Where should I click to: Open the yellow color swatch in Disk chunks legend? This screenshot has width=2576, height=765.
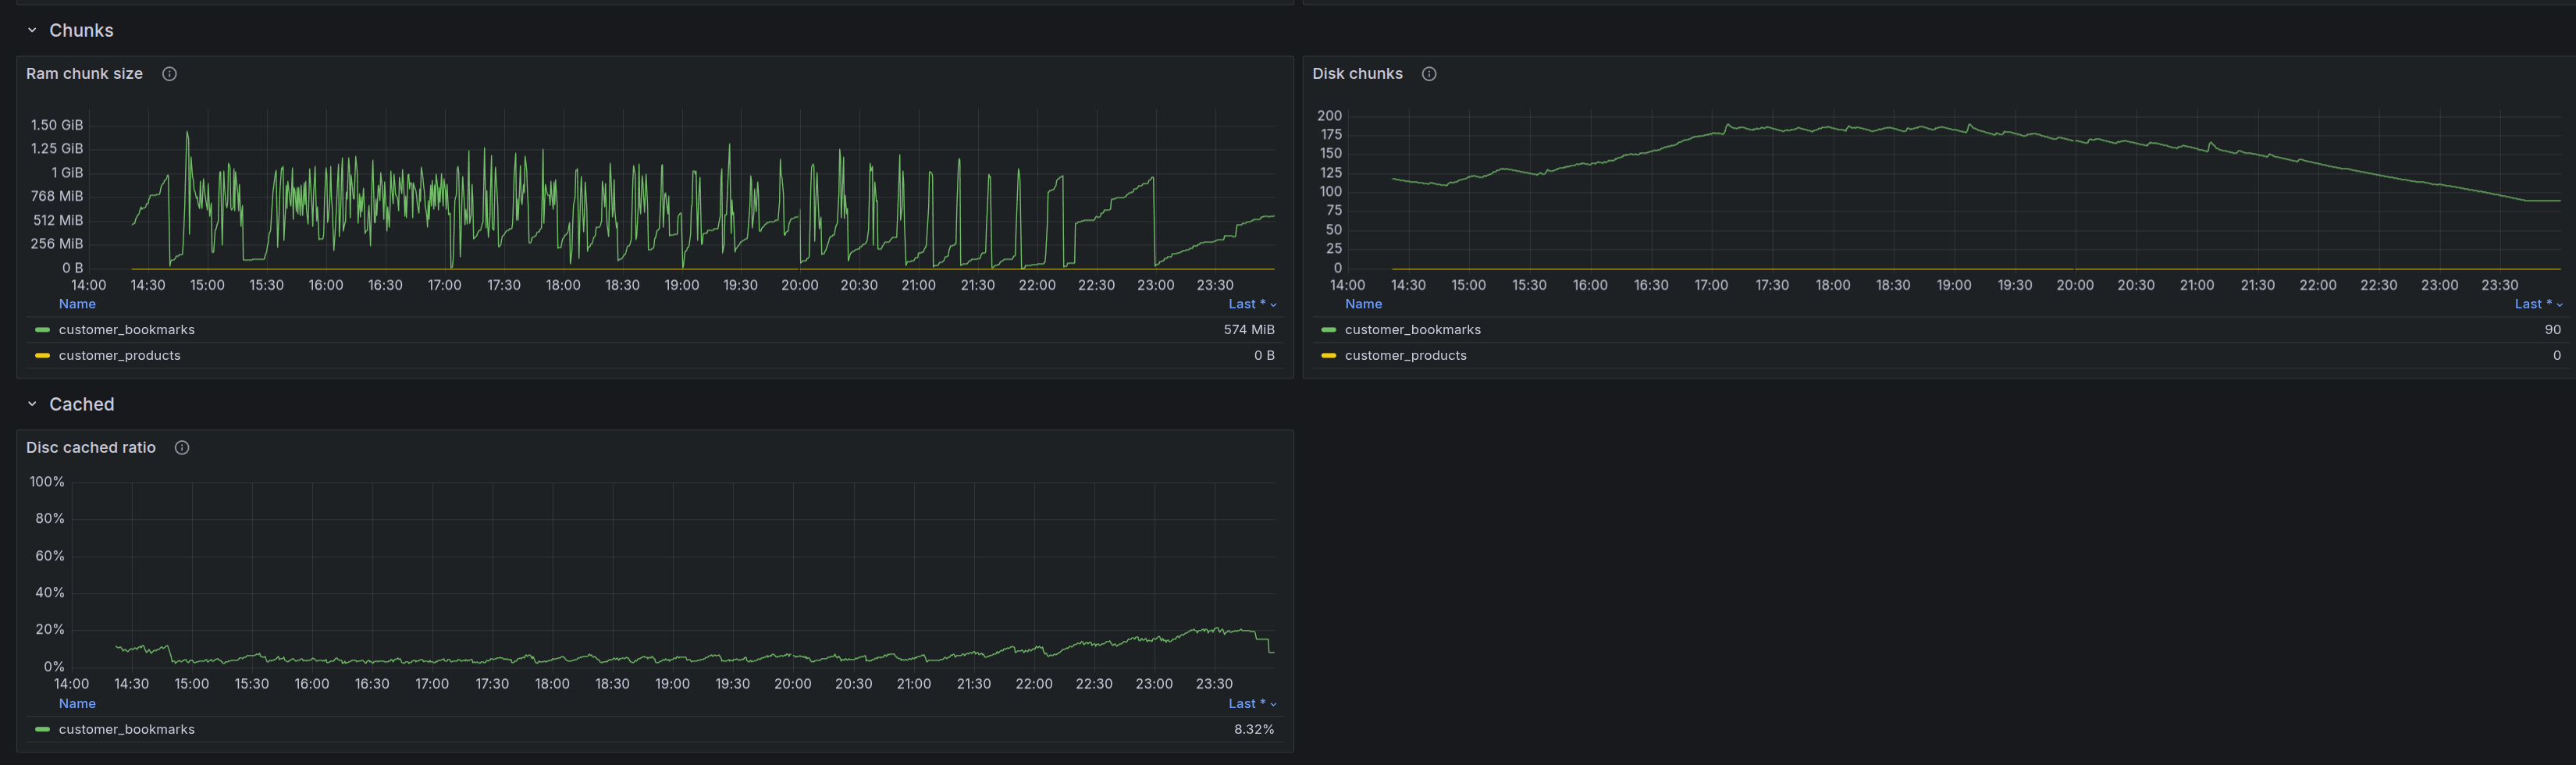point(1328,356)
